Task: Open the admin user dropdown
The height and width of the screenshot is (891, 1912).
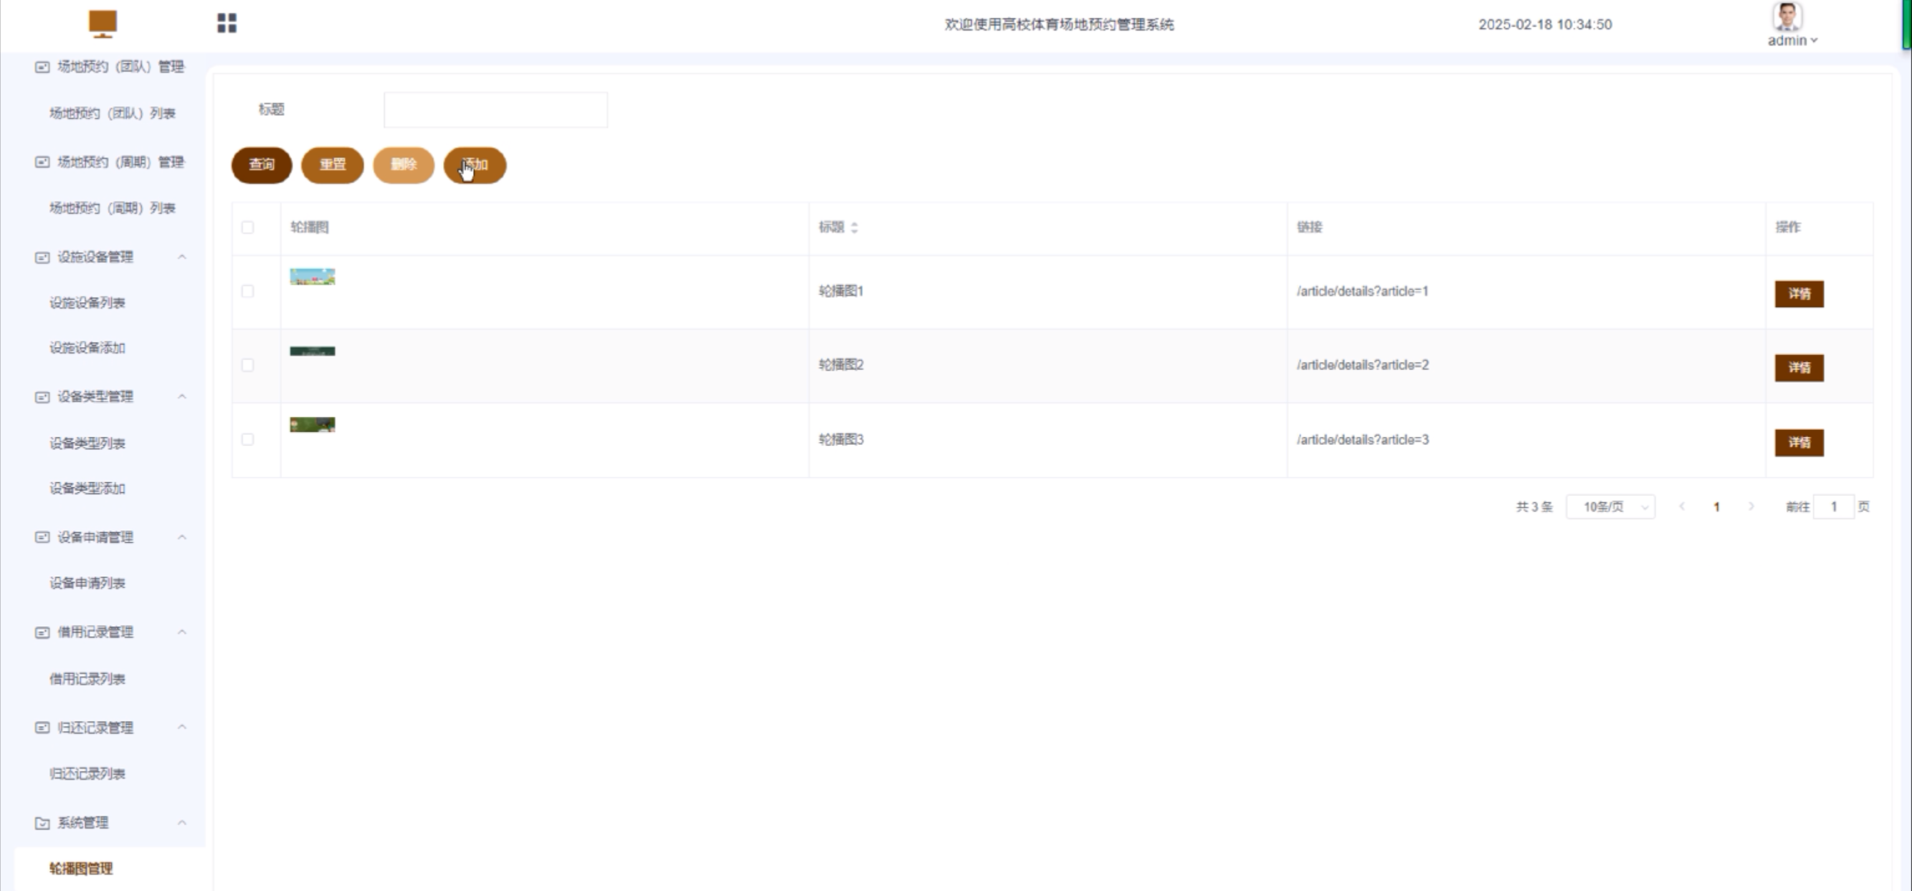Action: [x=1792, y=41]
